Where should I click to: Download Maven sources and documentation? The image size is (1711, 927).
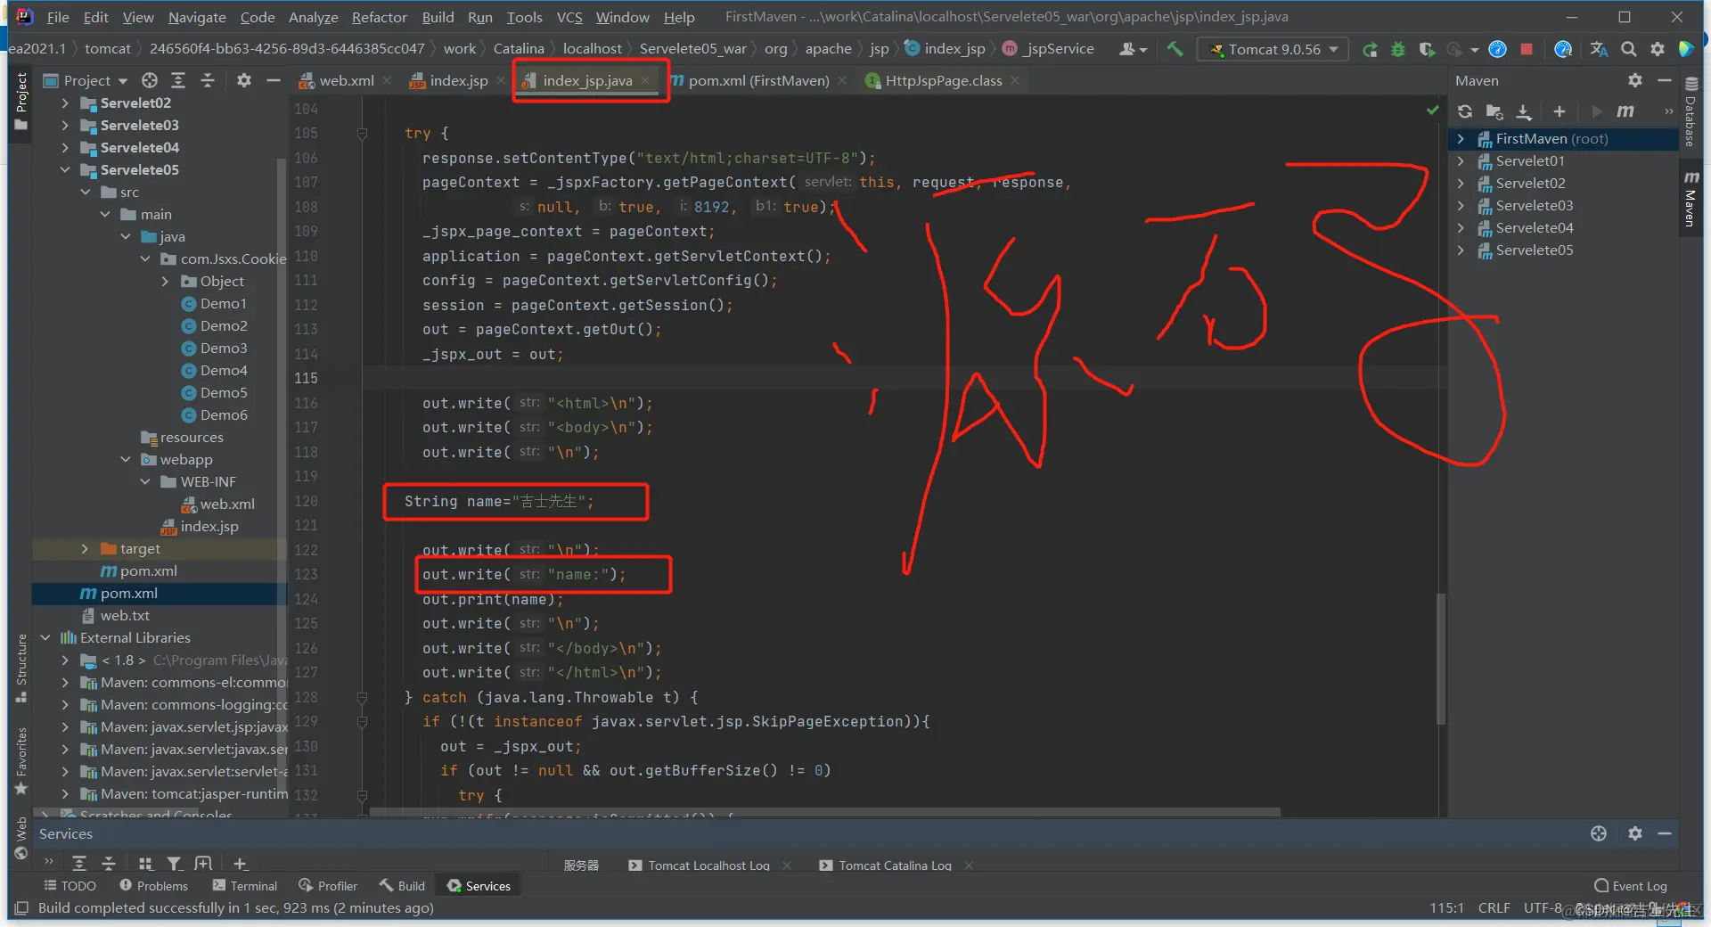point(1524,111)
